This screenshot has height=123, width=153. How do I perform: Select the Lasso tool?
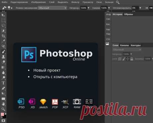[3, 25]
